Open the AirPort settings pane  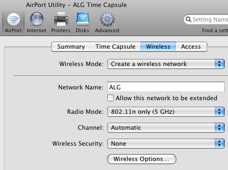click(13, 22)
